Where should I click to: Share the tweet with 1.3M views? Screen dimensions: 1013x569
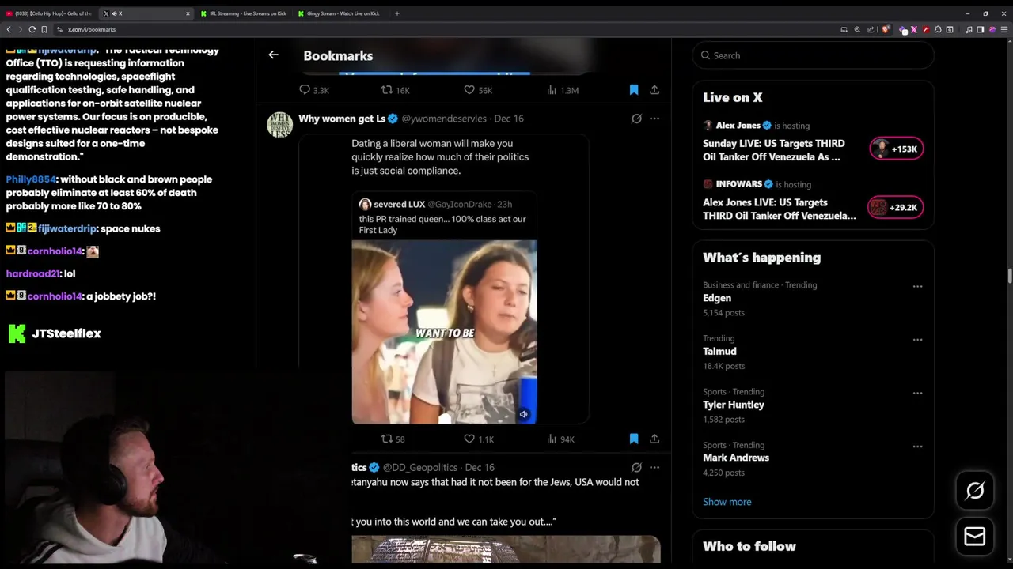pos(654,90)
